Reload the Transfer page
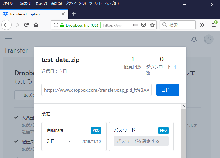The height and width of the screenshot is (158, 220). pyautogui.click(x=26, y=25)
